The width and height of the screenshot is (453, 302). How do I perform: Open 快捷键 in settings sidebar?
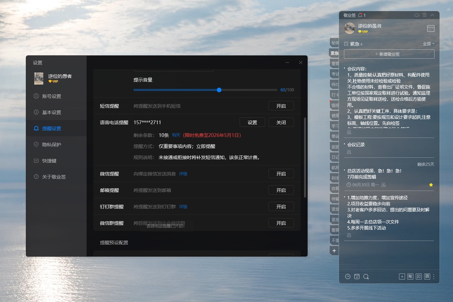click(x=56, y=161)
